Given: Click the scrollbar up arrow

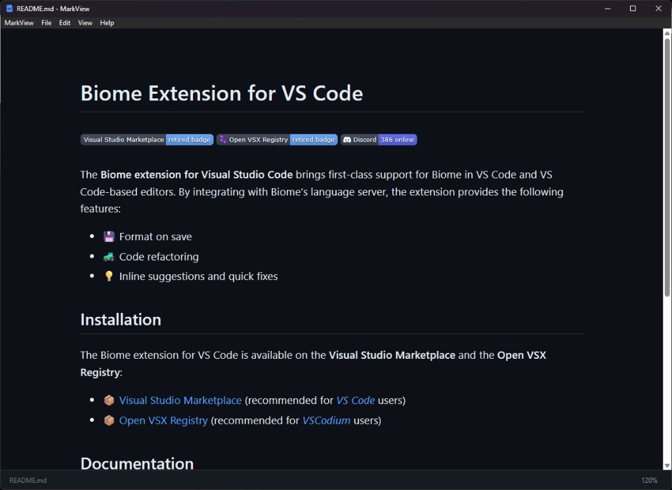Looking at the screenshot, I should 667,33.
